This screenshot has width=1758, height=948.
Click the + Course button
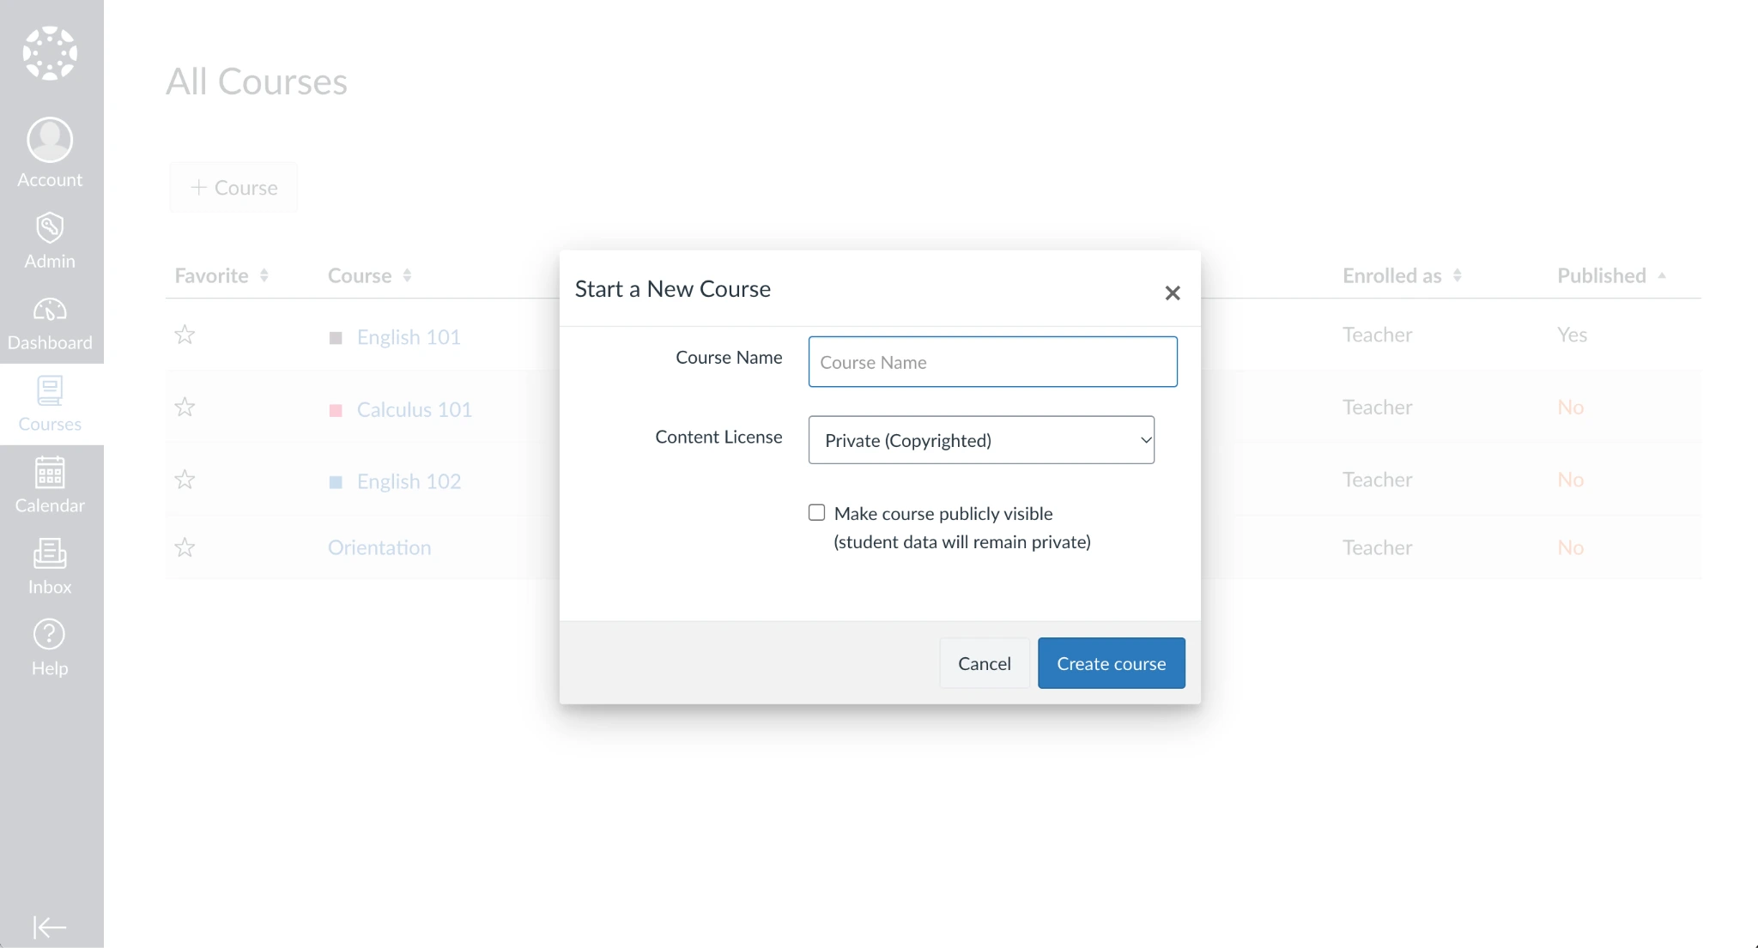click(233, 187)
